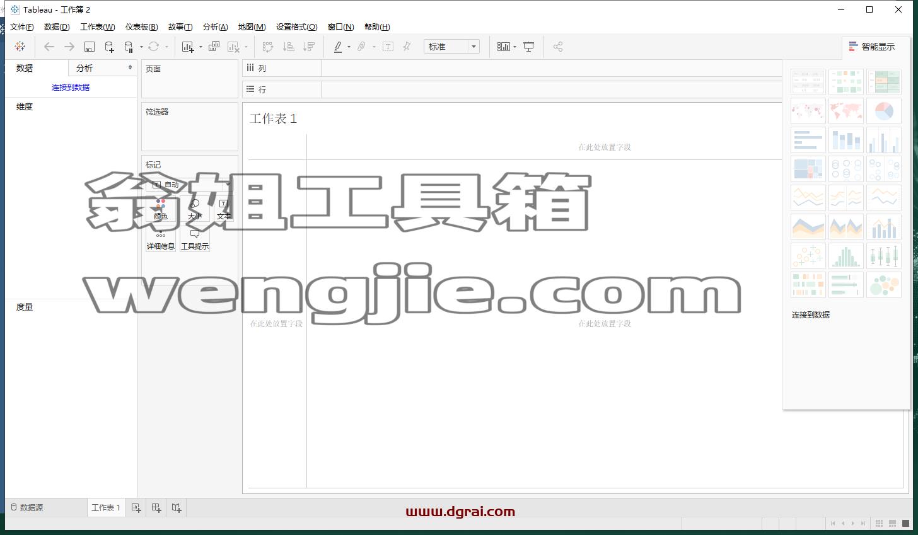Open the 自动 mark type dropdown
The width and height of the screenshot is (918, 535).
[189, 185]
